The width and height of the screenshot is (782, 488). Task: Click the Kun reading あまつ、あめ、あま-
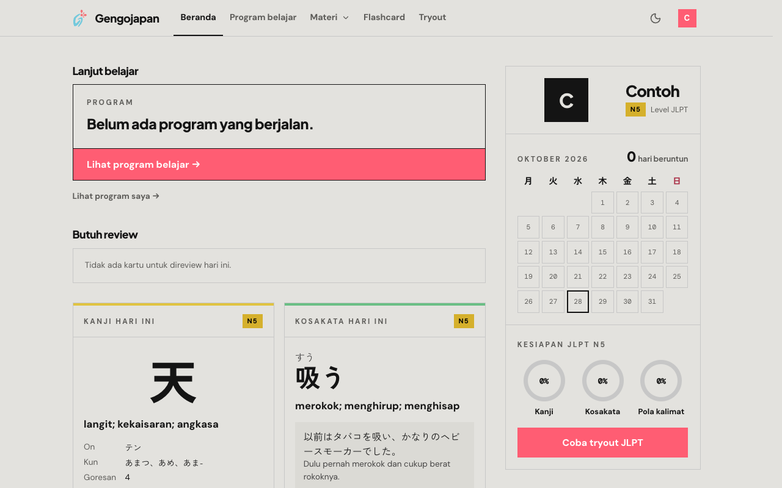tap(164, 463)
